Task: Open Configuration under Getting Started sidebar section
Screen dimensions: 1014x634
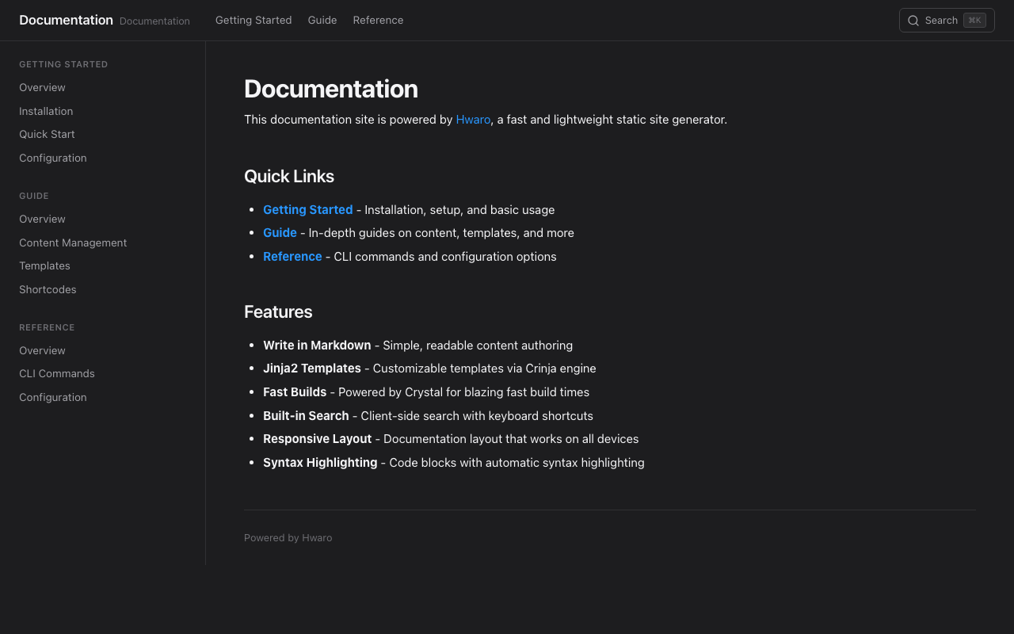Action: click(53, 158)
